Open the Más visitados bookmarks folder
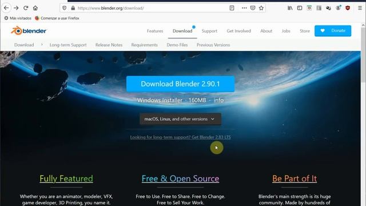The height and width of the screenshot is (206, 366). tap(18, 18)
